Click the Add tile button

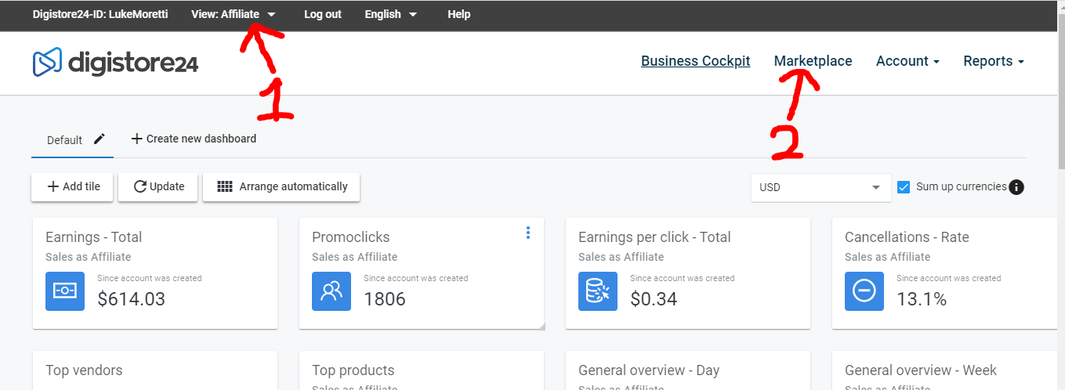pyautogui.click(x=72, y=187)
